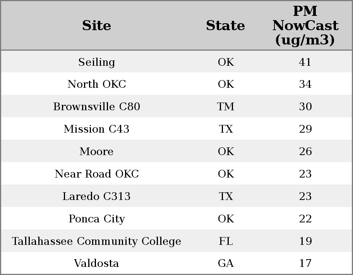Screen dimensions: 353x275
Task: Click the State column header
Action: click(x=225, y=26)
